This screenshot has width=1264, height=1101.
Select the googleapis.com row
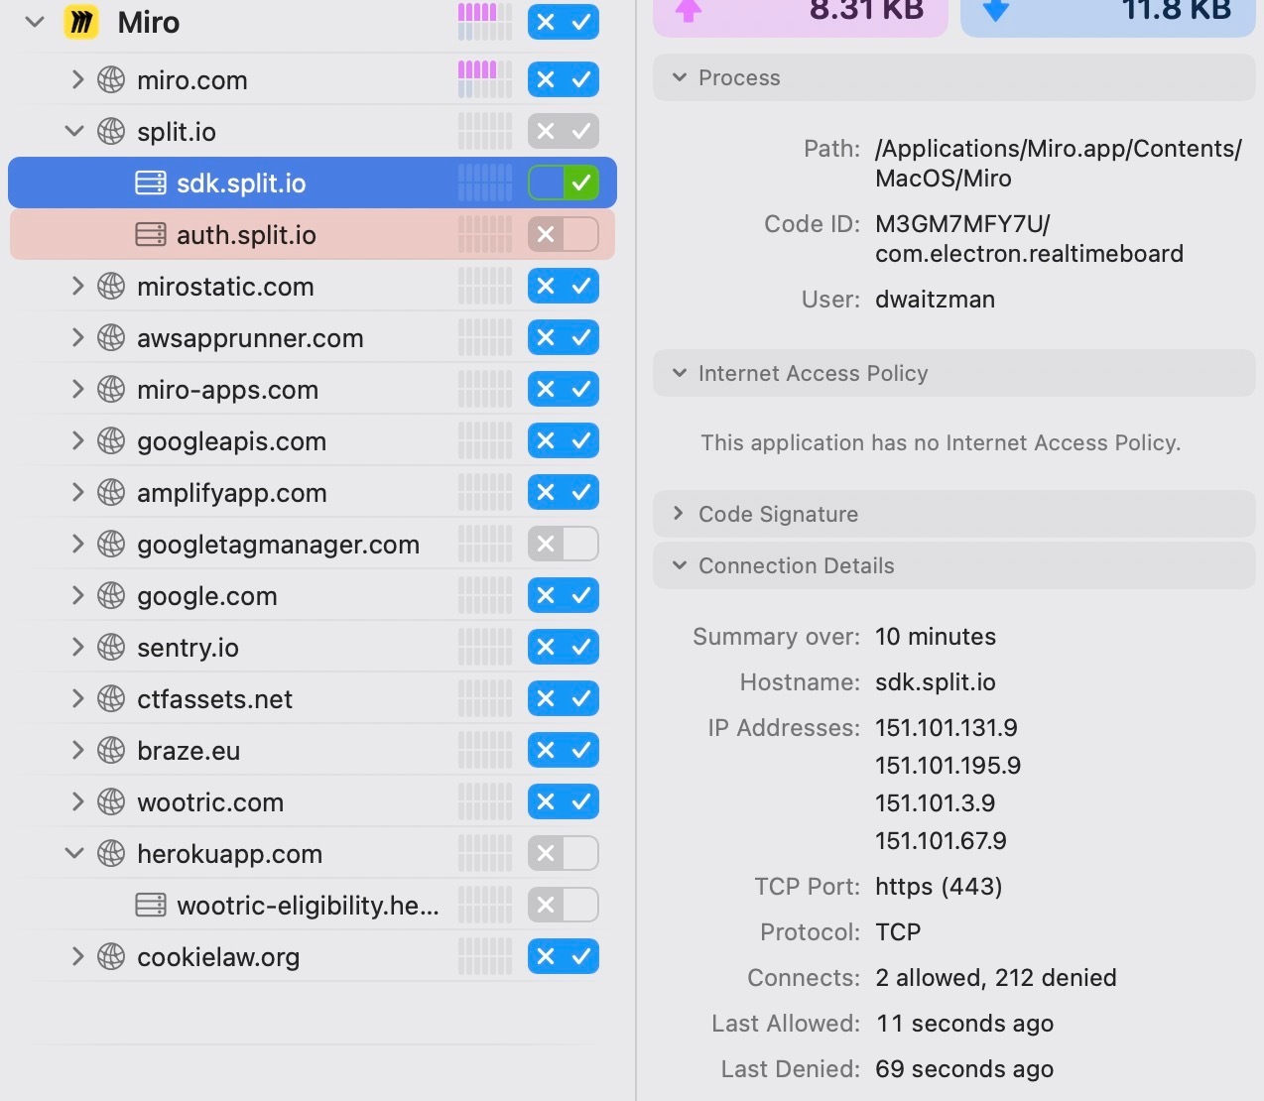(x=313, y=440)
